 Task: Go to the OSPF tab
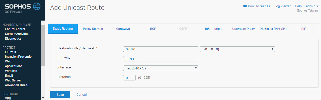coord(183,29)
